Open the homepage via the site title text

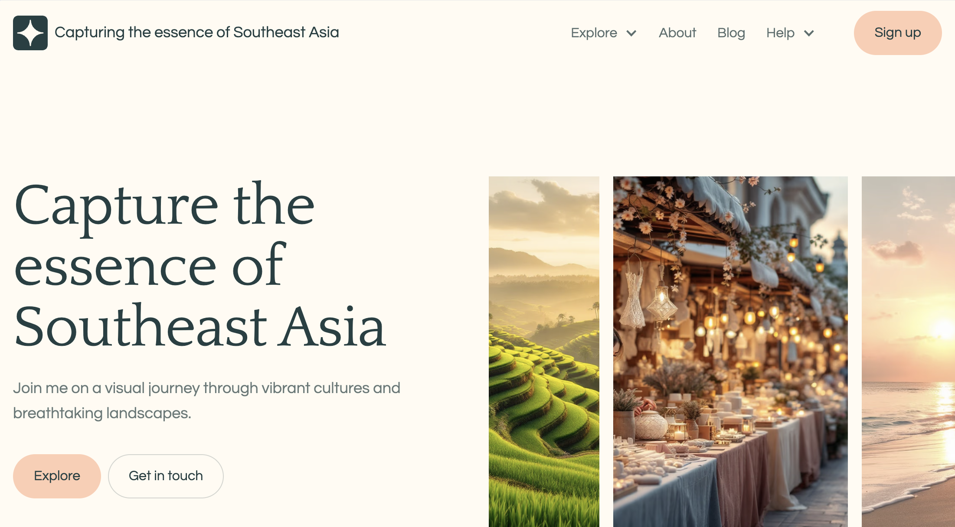click(197, 32)
